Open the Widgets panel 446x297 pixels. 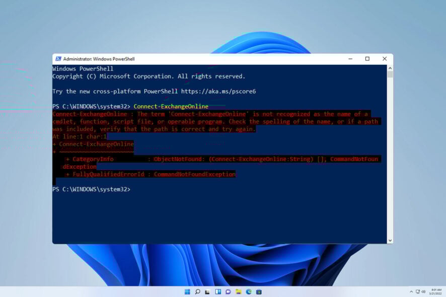pos(218,291)
